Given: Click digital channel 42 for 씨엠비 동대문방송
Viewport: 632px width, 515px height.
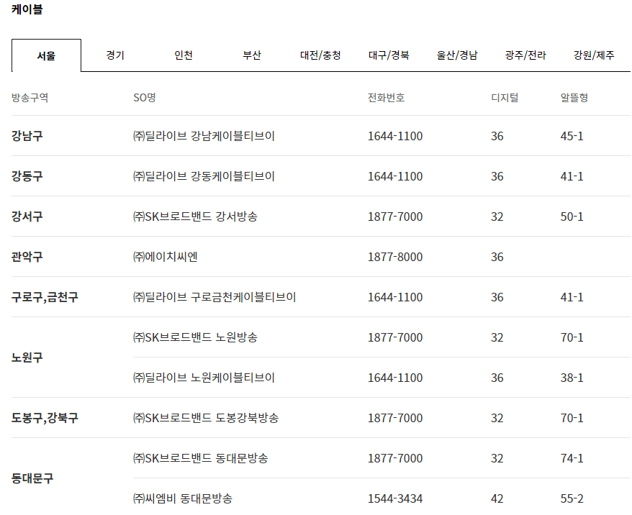Looking at the screenshot, I should (497, 498).
